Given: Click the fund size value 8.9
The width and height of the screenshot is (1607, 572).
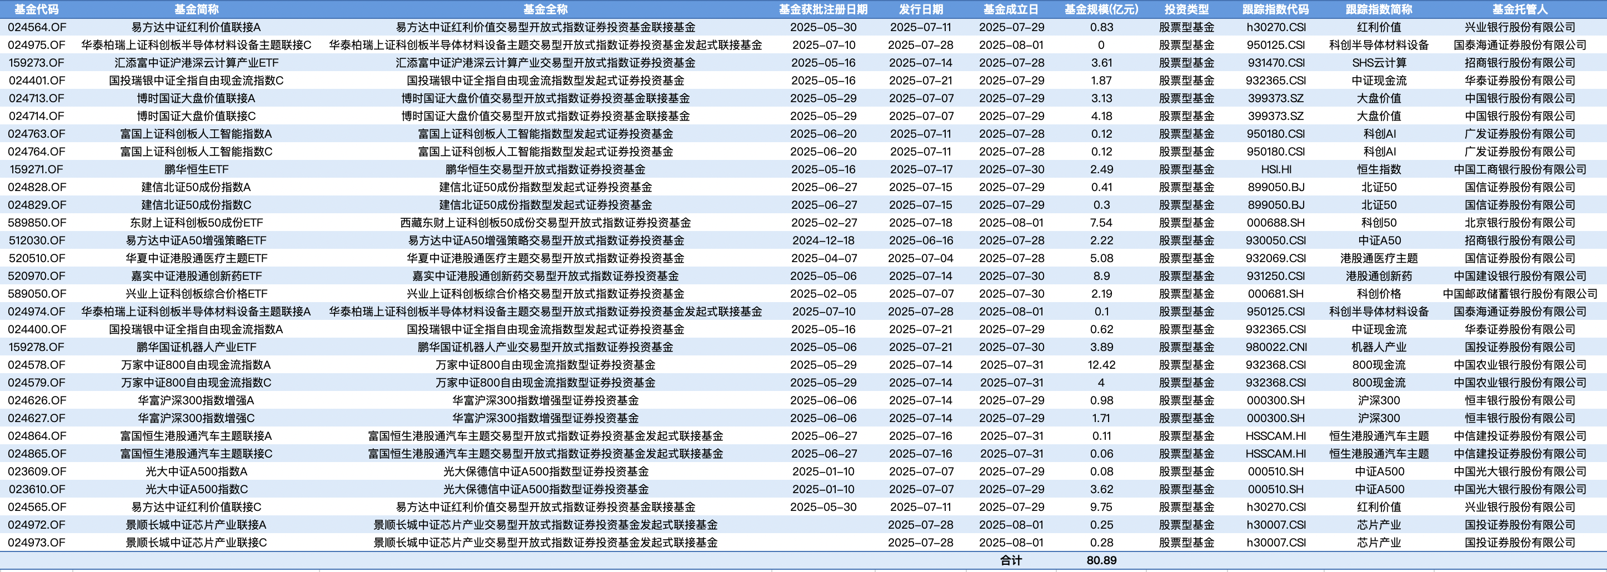Looking at the screenshot, I should point(1101,277).
